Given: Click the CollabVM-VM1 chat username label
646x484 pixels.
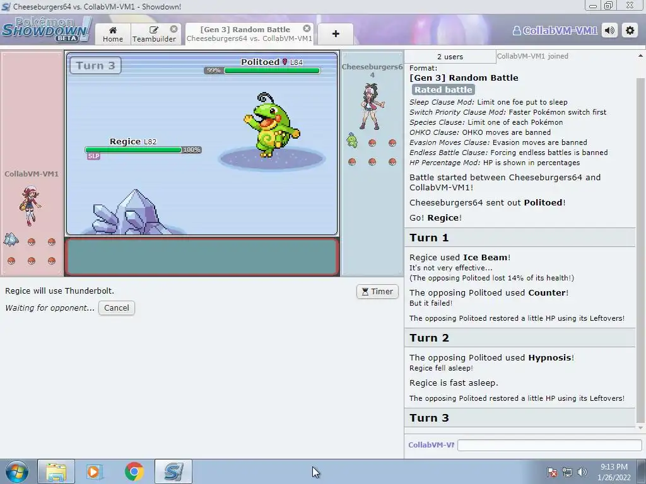Looking at the screenshot, I should (431, 445).
